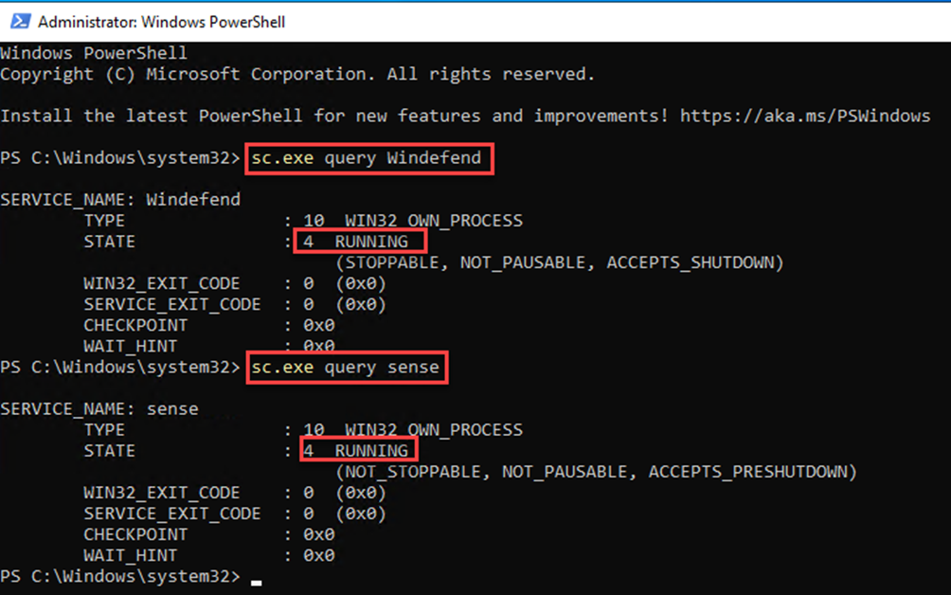
Task: Click the second WIN32_OWN_PROCESS type value
Action: click(434, 430)
